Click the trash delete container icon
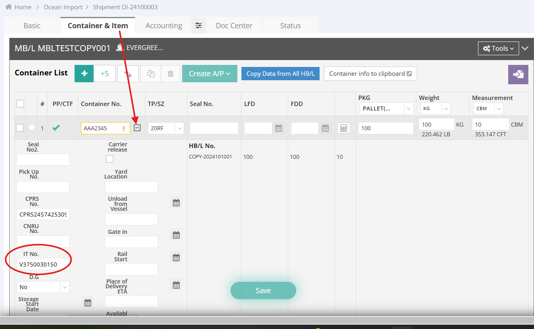The image size is (534, 329). (170, 74)
